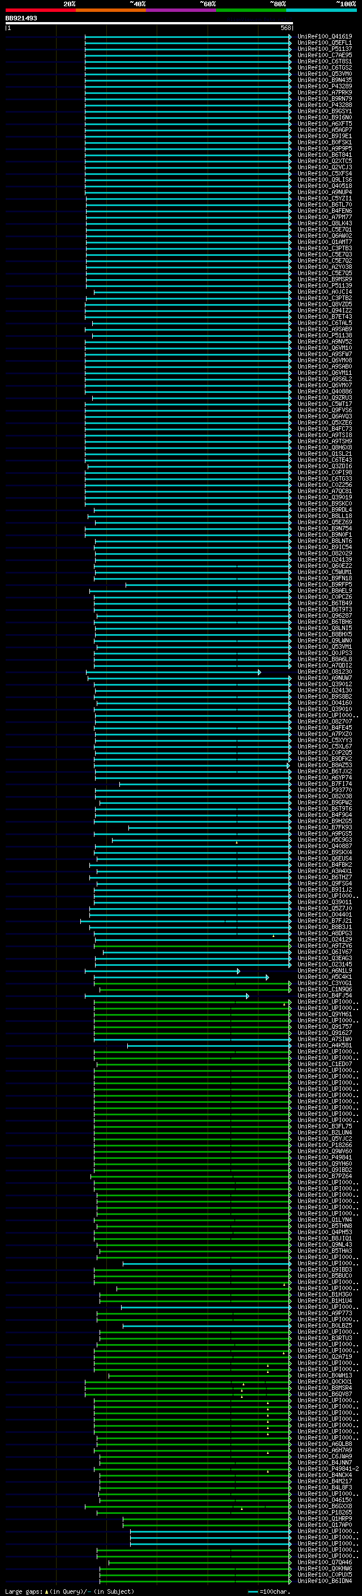Pick hit UniRef100_B8AZ53
The width and height of the screenshot is (362, 1596).
(x=324, y=765)
